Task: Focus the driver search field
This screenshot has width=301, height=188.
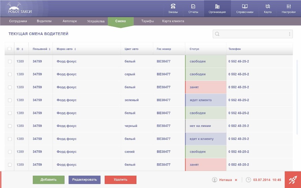Action: click(x=253, y=34)
